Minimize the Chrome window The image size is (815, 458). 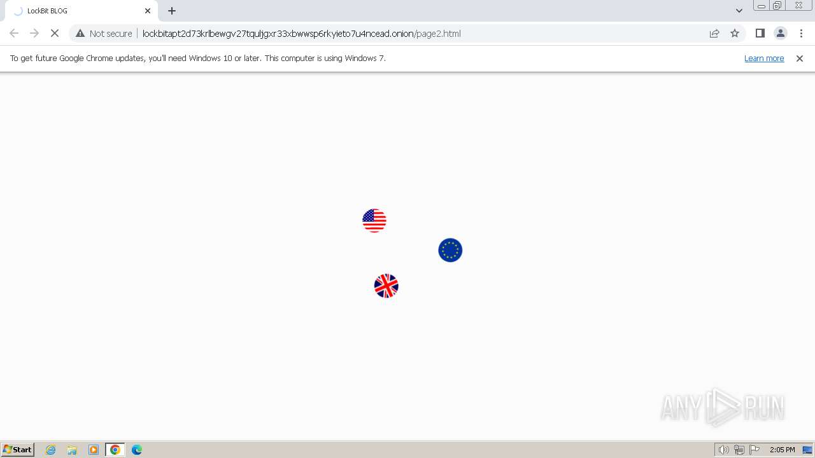coord(762,6)
